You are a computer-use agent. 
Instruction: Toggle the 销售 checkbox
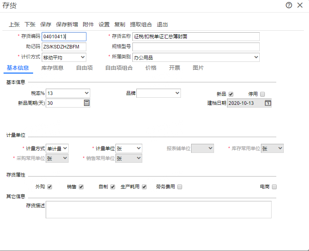coord(81,187)
